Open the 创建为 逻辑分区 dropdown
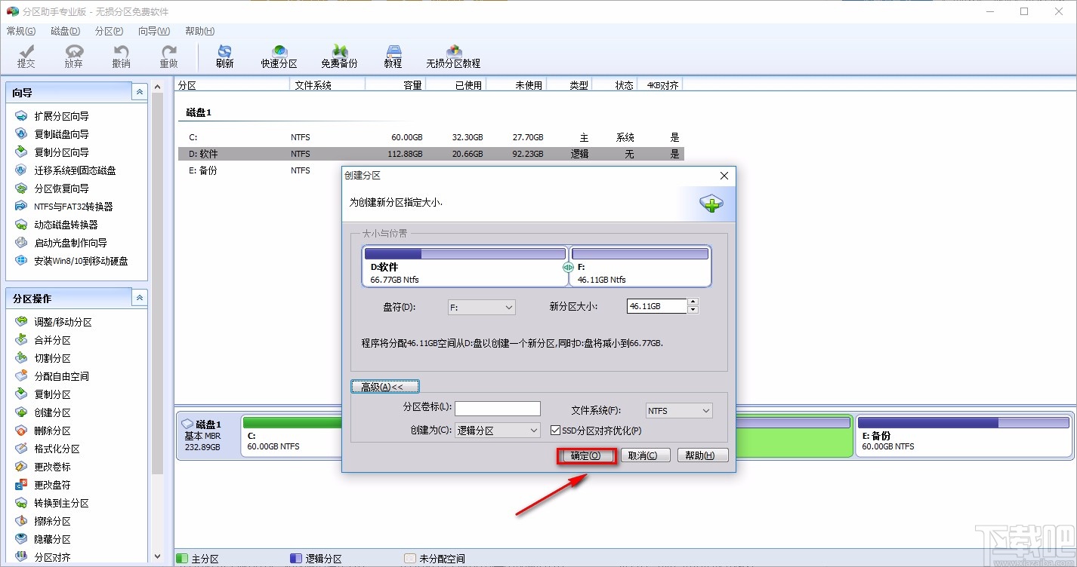 (498, 431)
